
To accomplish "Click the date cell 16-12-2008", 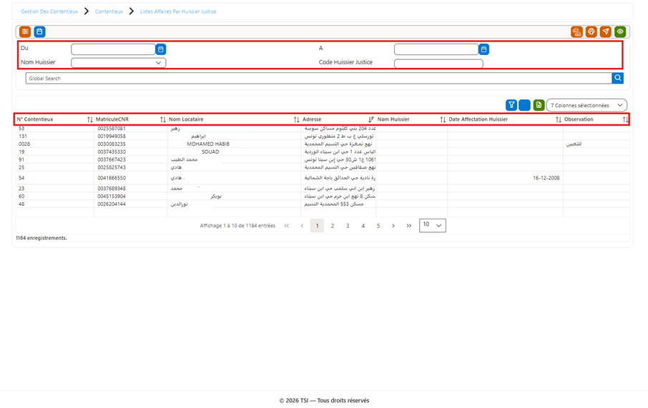I will [x=505, y=178].
